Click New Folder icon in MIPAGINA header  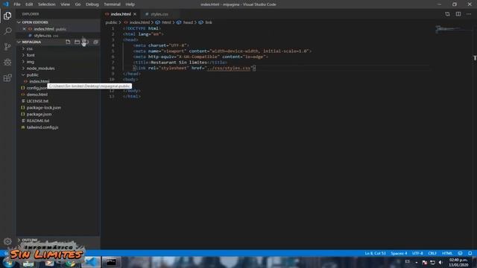77,42
